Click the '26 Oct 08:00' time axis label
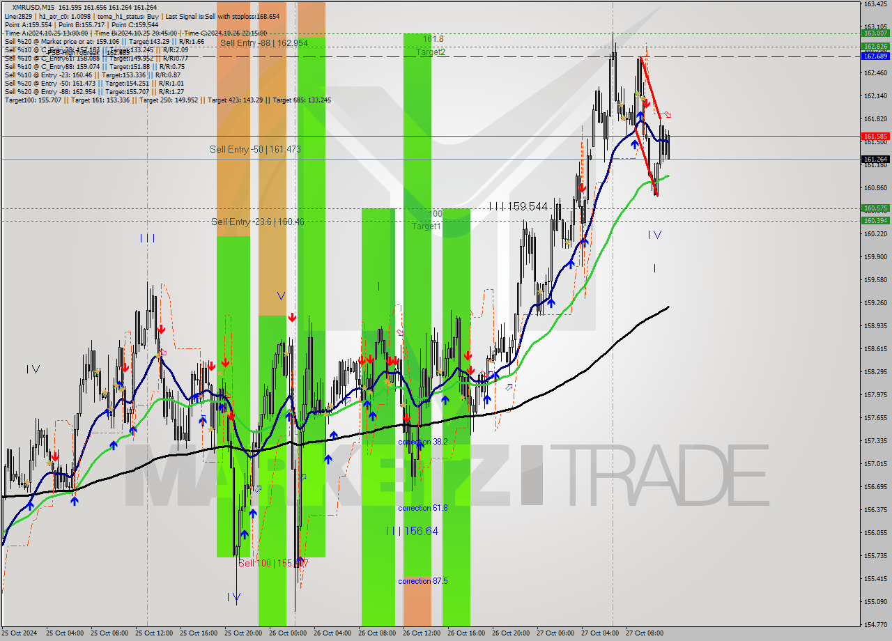Screen dimensions: 892x641 (376, 633)
